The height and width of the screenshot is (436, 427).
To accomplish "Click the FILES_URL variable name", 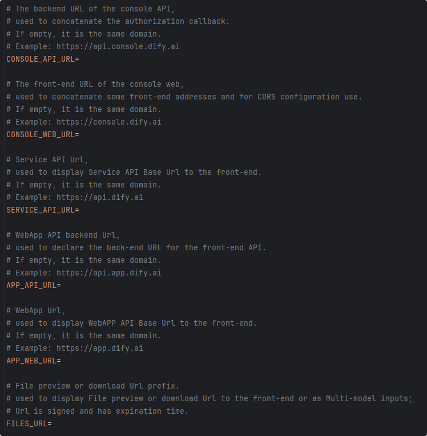I will [26, 423].
